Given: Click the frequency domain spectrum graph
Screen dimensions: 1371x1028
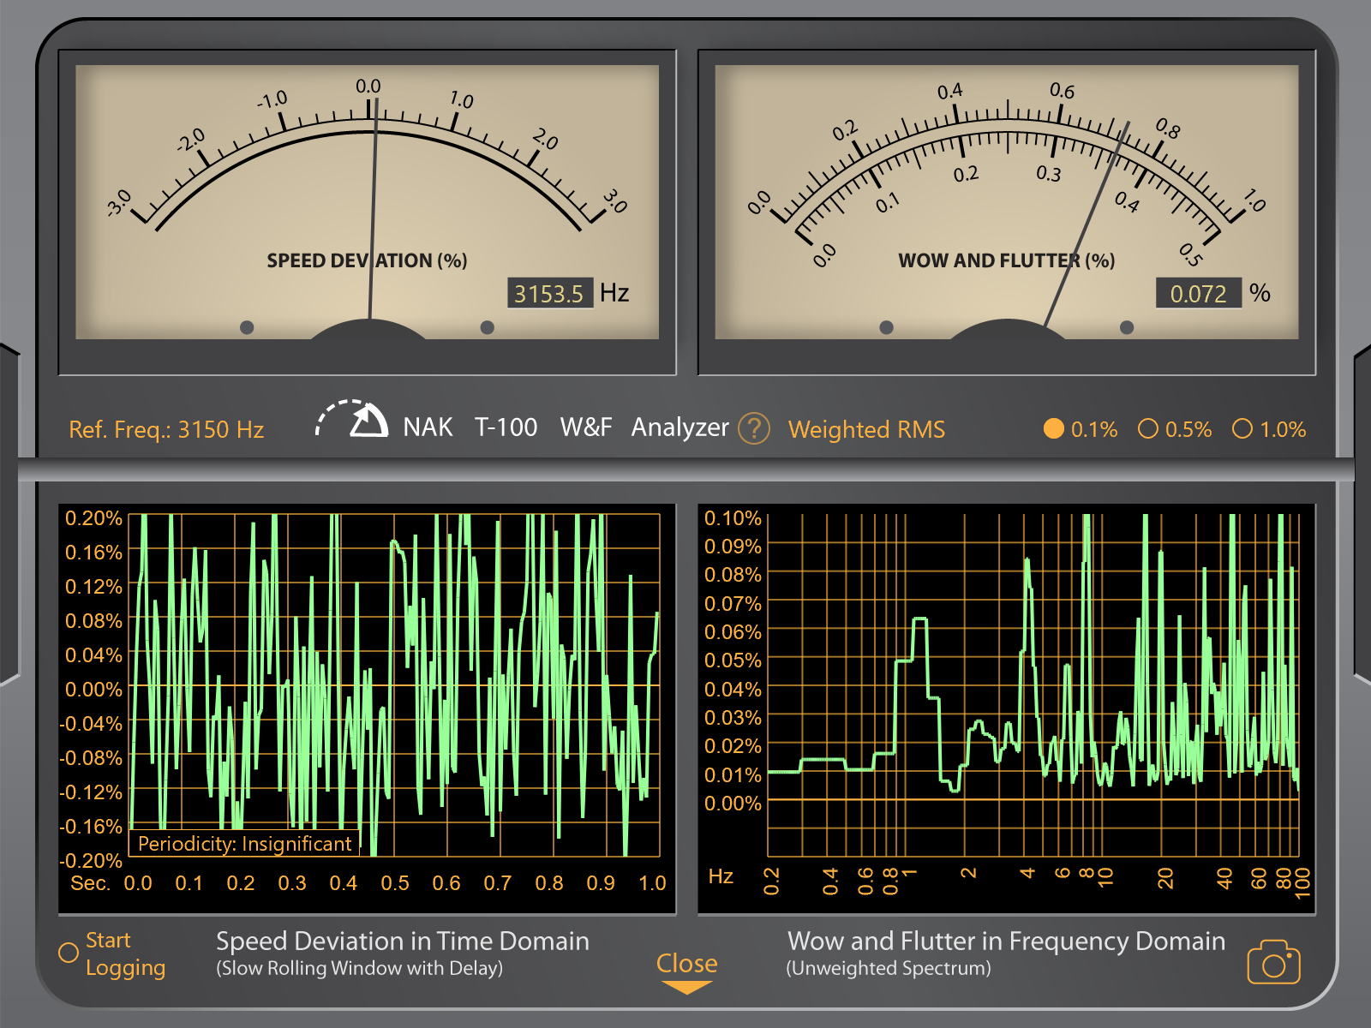Looking at the screenshot, I should (1033, 685).
